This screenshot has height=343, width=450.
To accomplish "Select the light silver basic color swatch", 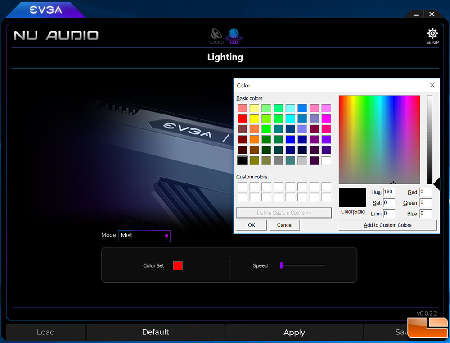I will click(302, 160).
